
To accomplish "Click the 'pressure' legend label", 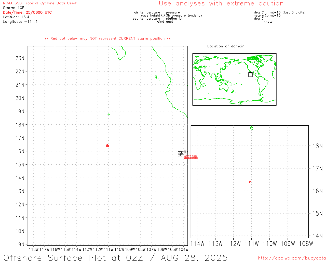I will point(173,12).
